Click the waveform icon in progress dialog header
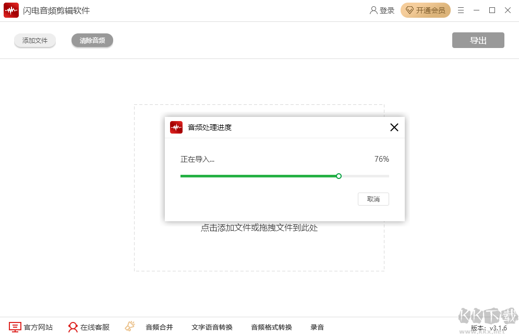 pos(176,127)
